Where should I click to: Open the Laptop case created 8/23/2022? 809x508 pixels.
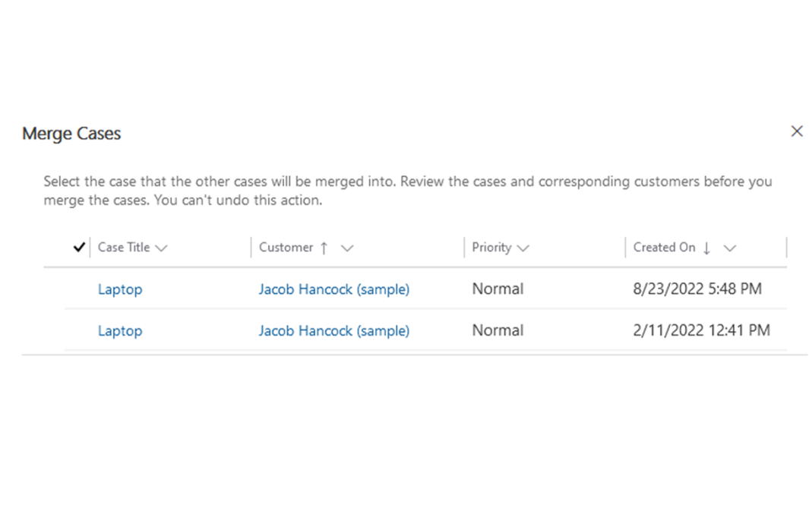click(120, 289)
